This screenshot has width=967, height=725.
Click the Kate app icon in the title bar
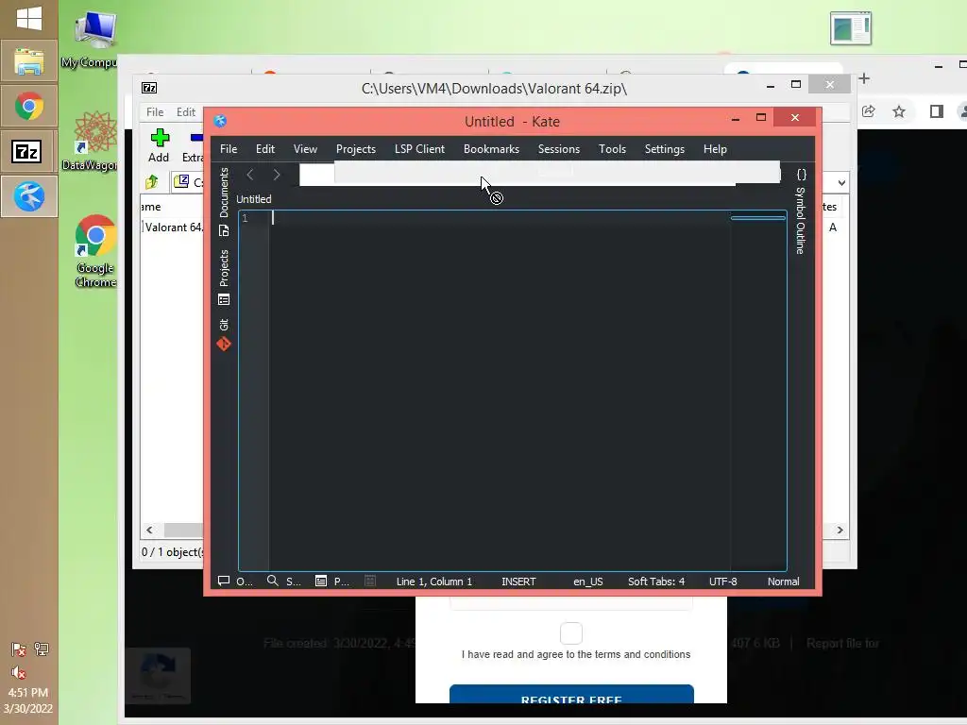220,121
